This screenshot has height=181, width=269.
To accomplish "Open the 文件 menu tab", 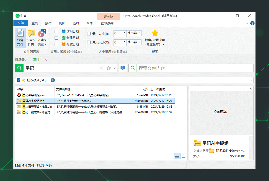I will click(x=21, y=23).
